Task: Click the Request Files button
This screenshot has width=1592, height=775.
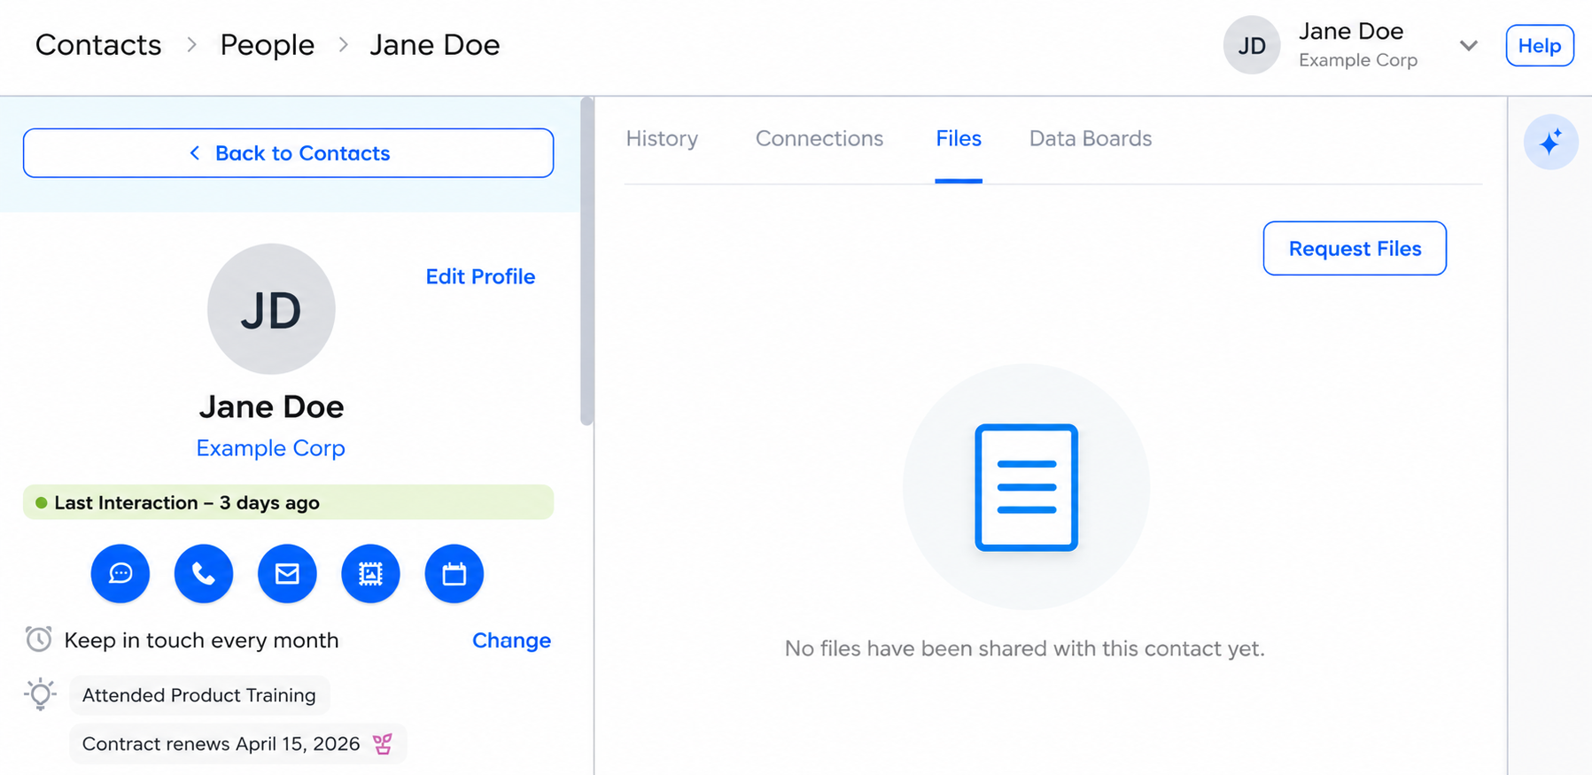Action: coord(1355,249)
